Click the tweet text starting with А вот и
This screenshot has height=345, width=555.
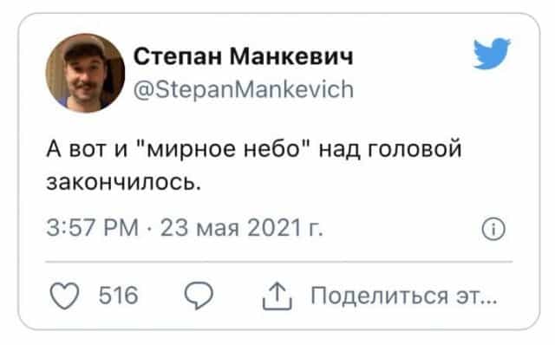254,166
